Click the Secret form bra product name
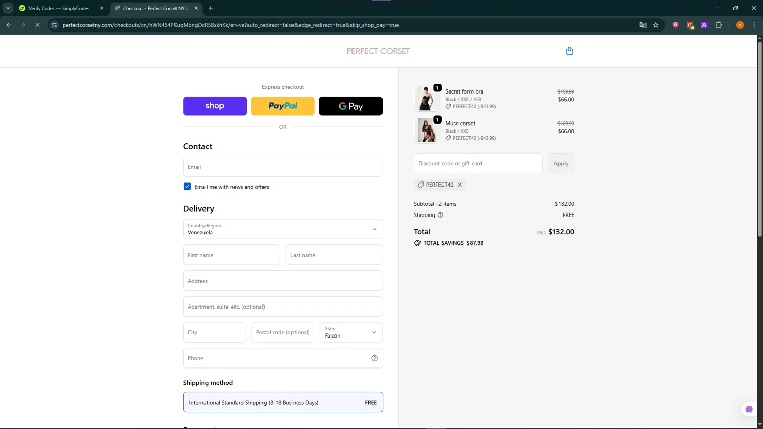The image size is (763, 429). coord(464,91)
